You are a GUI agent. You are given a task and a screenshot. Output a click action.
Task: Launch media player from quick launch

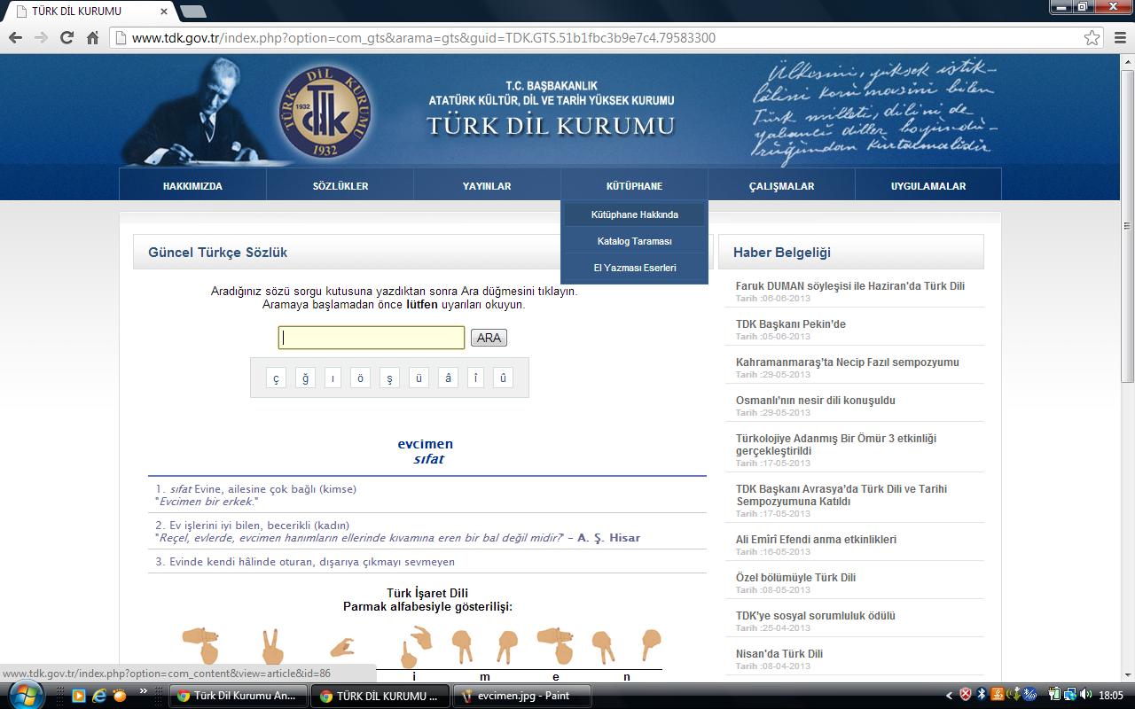pos(78,696)
